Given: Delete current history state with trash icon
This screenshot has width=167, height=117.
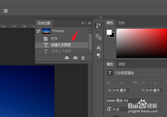Looking at the screenshot, I should click(83, 58).
